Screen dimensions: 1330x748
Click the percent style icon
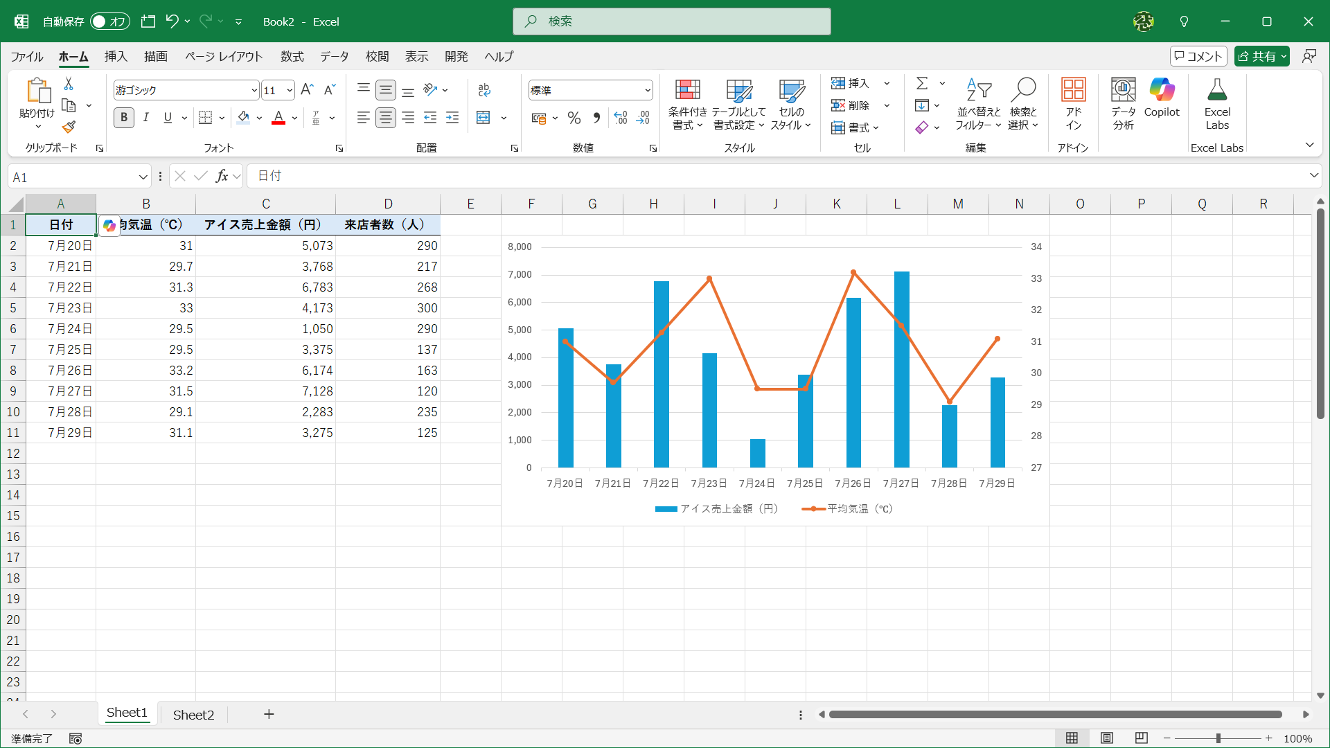pyautogui.click(x=574, y=118)
